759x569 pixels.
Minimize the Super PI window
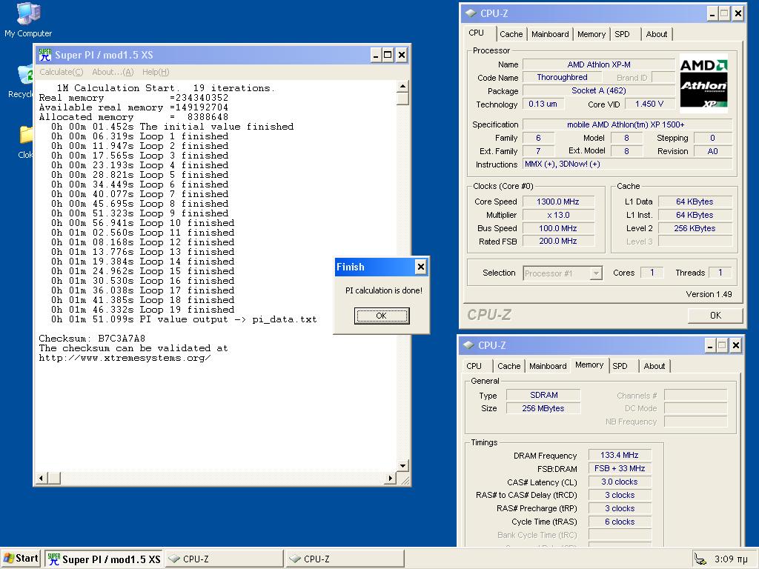tap(376, 55)
